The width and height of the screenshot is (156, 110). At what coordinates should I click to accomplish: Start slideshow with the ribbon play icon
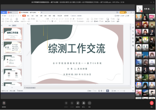click(x=17, y=19)
